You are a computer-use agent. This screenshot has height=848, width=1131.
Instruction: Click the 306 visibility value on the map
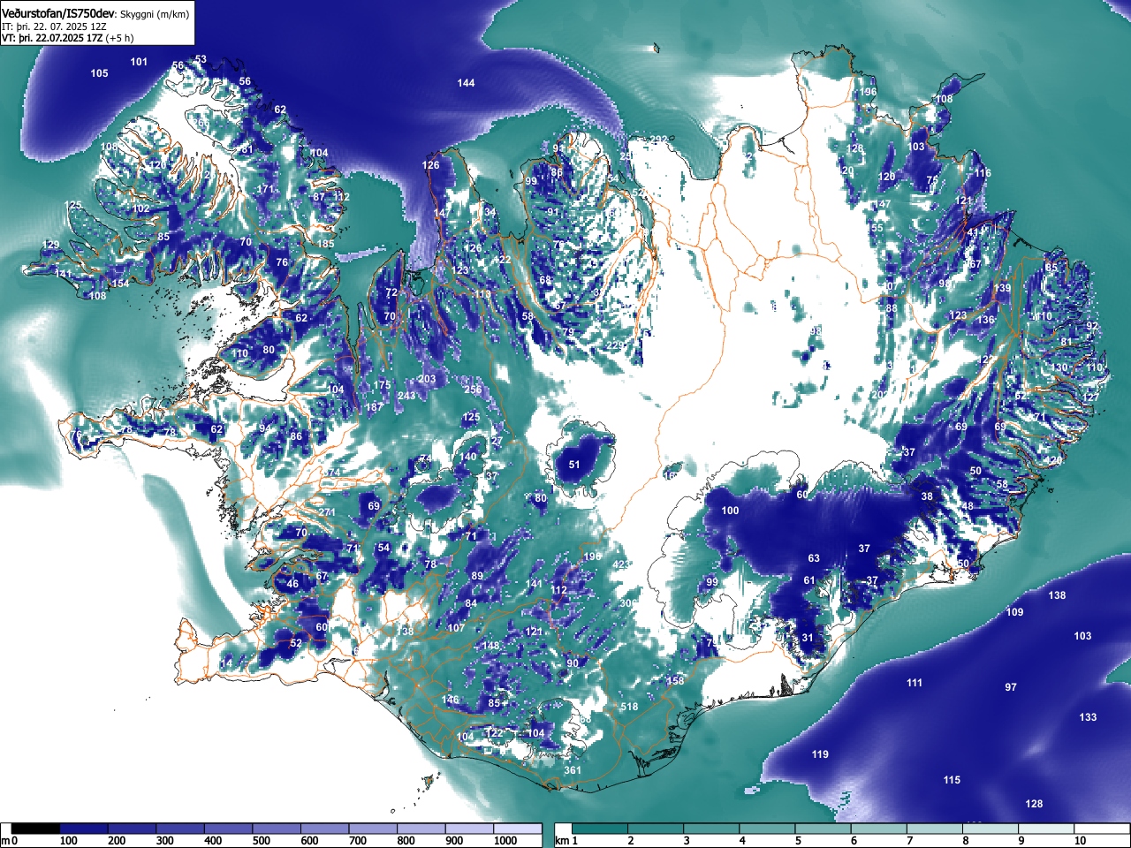(628, 603)
